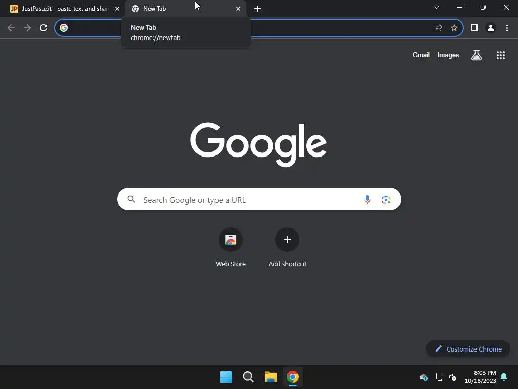Start voice search with microphone icon
Viewport: 518px width, 389px height.
coord(367,199)
